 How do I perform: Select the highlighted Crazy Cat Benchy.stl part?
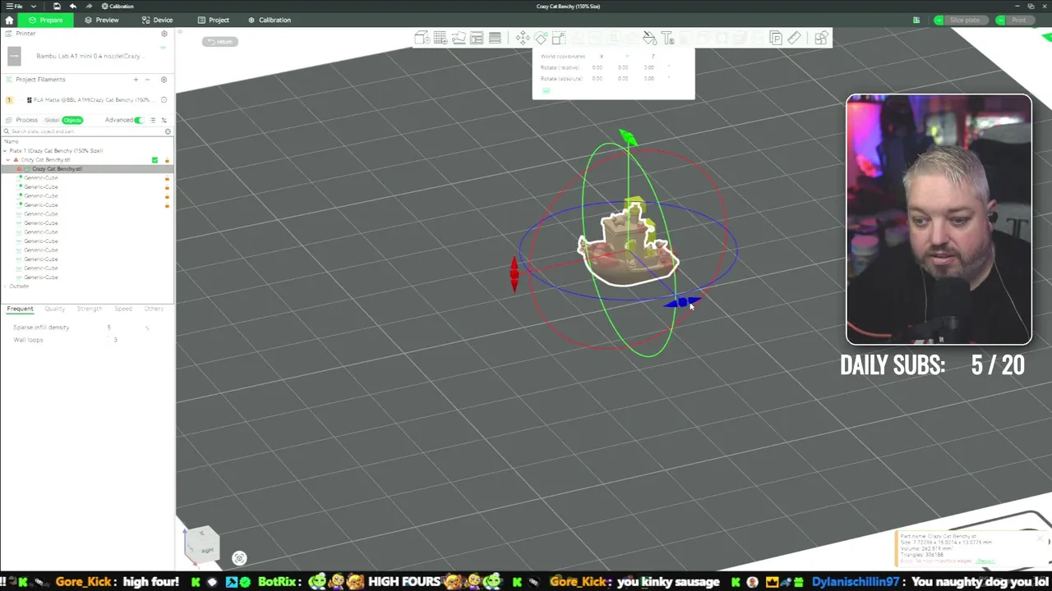tap(87, 169)
